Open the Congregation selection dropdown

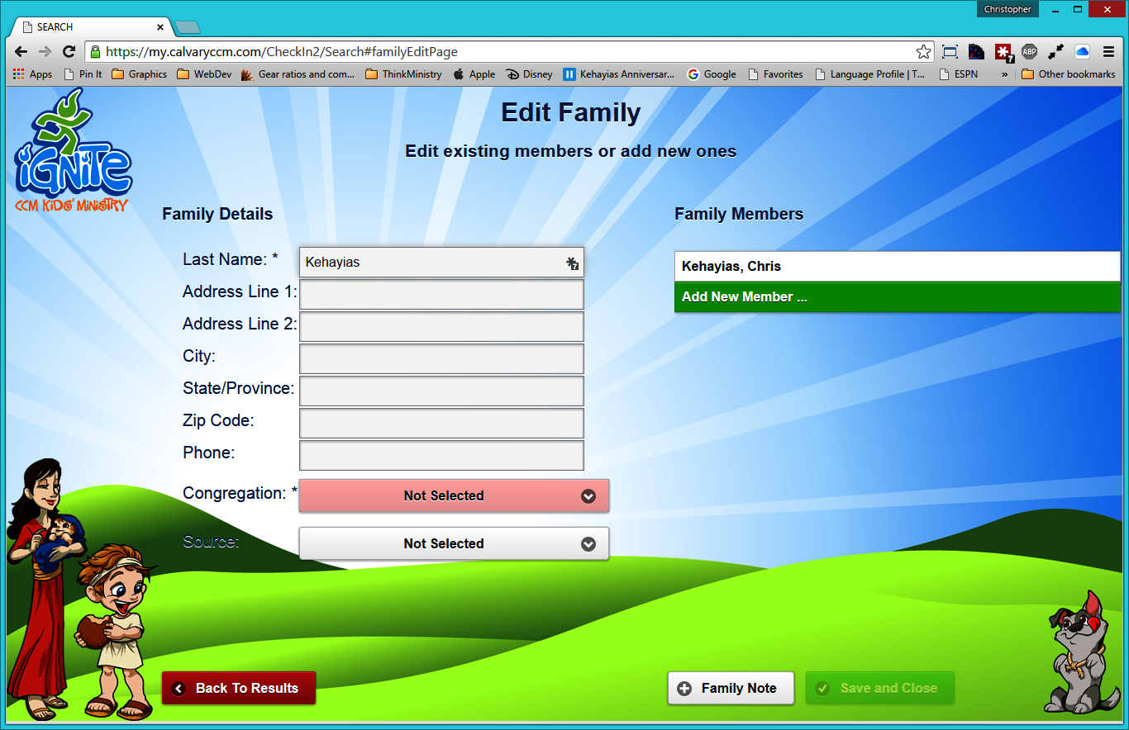(x=454, y=495)
